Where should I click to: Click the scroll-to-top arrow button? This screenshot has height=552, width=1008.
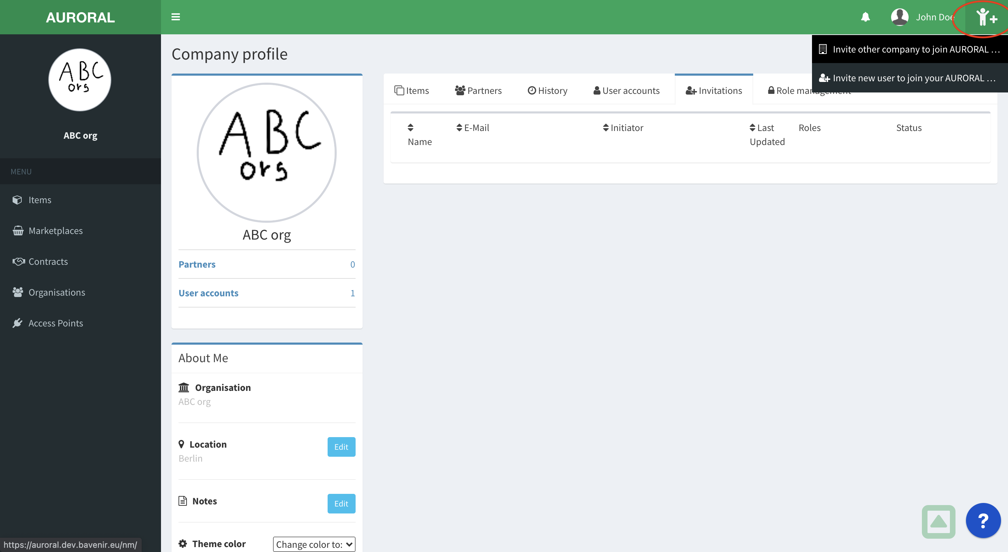[938, 522]
